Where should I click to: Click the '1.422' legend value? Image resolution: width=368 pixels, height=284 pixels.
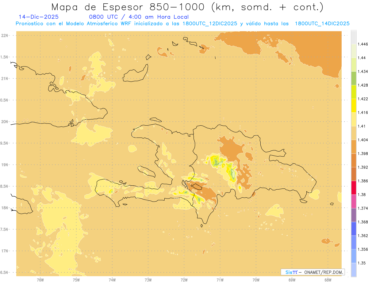tap(363, 99)
